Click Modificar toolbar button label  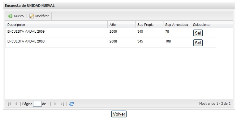42,16
